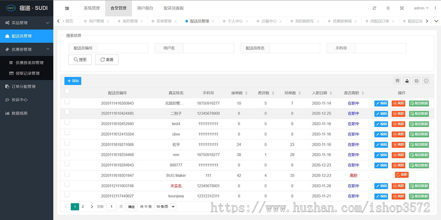
Task: Close the 角色管理 tab
Action: (x=142, y=22)
